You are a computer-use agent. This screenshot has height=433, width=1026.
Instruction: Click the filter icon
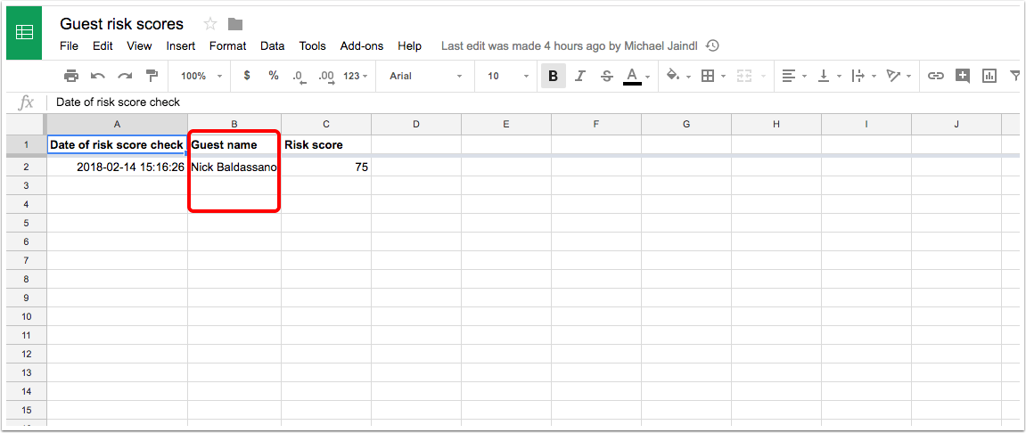coord(1014,76)
